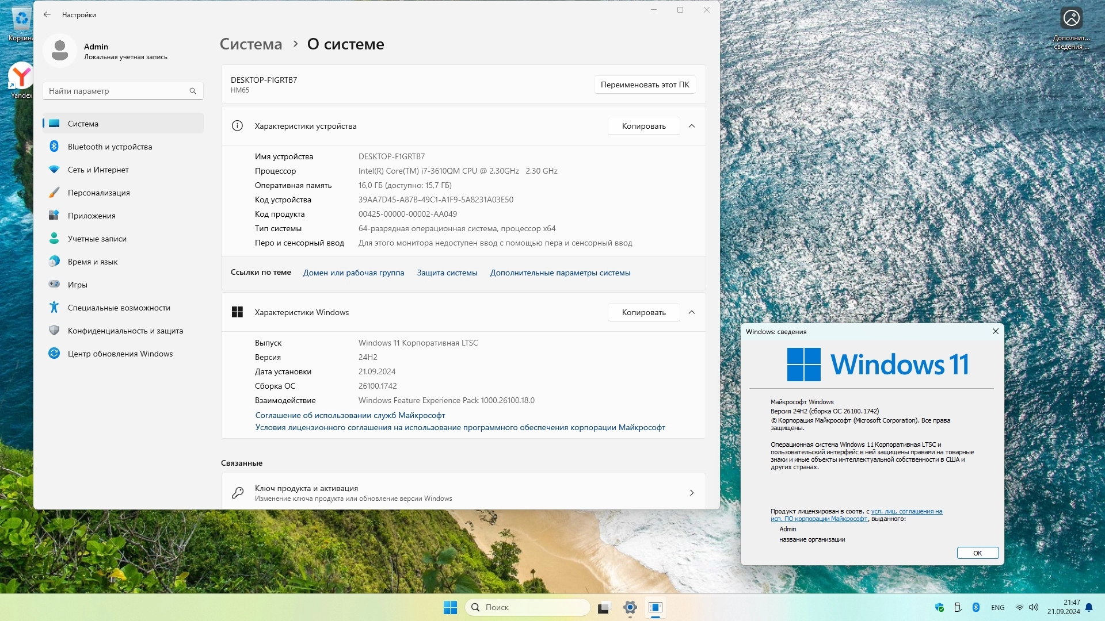The image size is (1105, 621).
Task: Click the Найти параметр search field
Action: tap(115, 91)
